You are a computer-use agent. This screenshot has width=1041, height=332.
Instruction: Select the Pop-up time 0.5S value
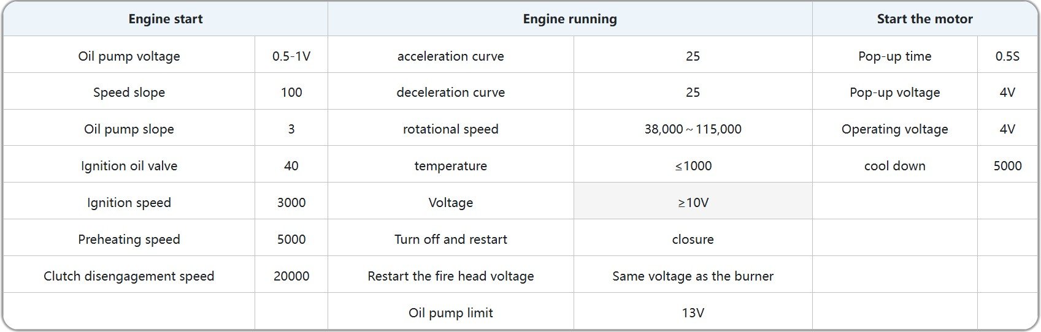click(1007, 56)
